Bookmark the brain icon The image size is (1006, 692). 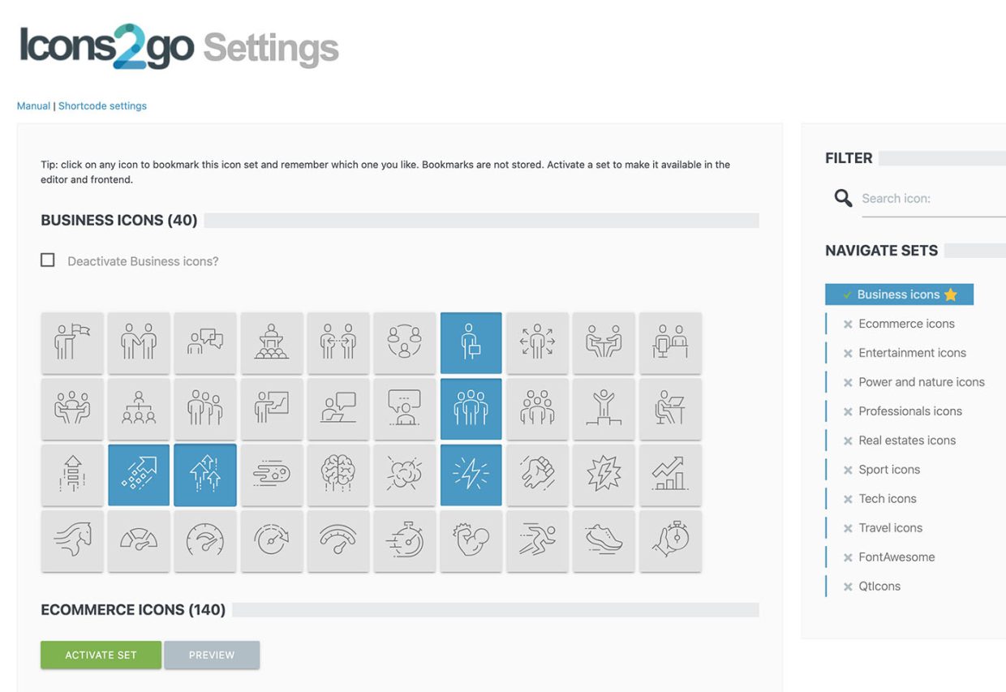tap(338, 475)
